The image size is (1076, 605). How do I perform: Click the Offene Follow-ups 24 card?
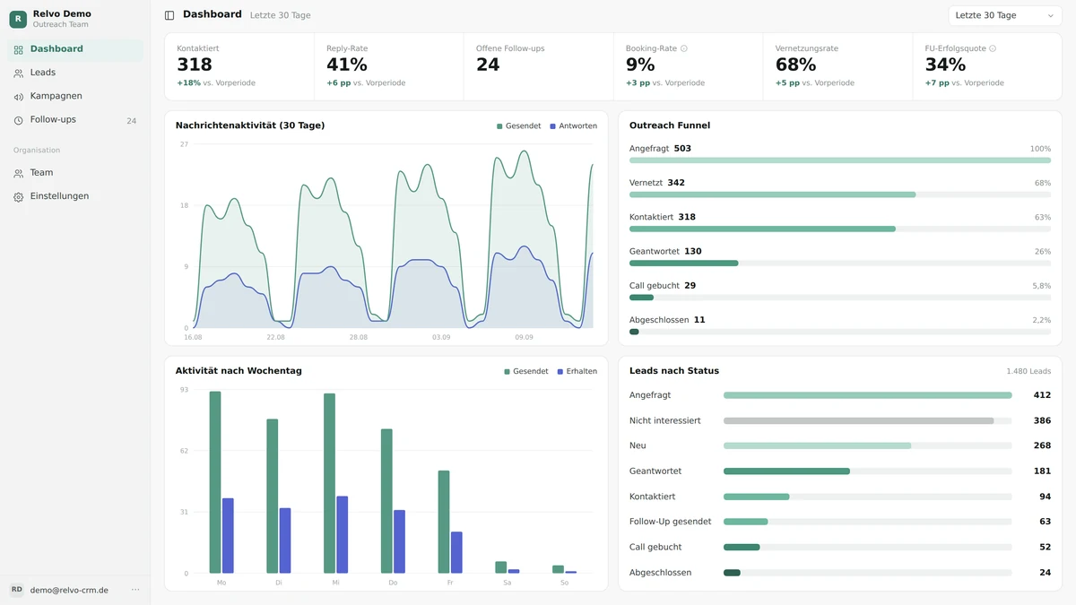pos(538,67)
